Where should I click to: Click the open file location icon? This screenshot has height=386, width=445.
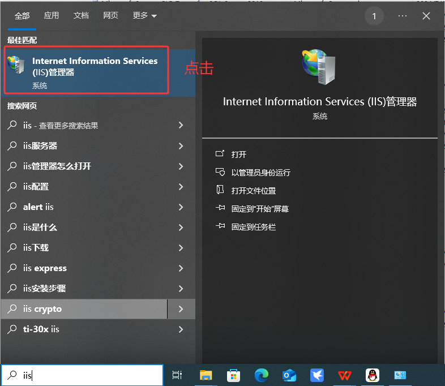point(220,190)
